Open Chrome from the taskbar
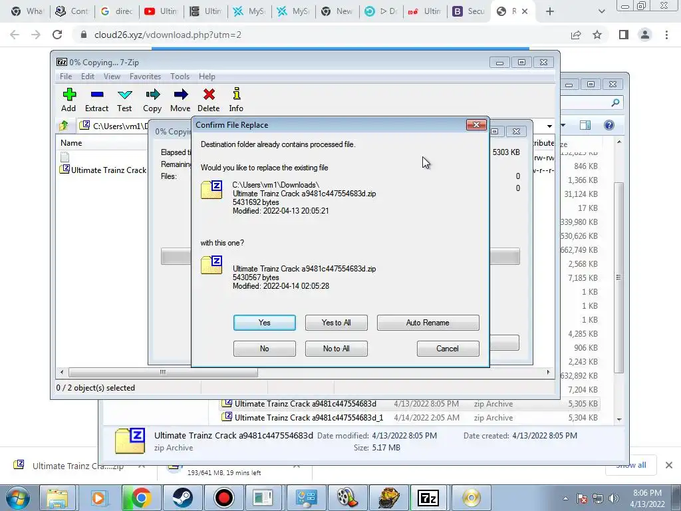Viewport: 681px width, 511px height. pyautogui.click(x=141, y=498)
